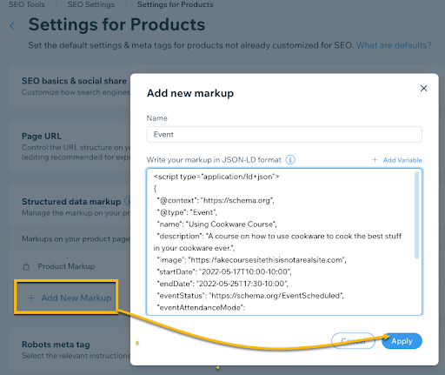Click the Add New Markup link
This screenshot has width=445, height=375.
pos(76,298)
